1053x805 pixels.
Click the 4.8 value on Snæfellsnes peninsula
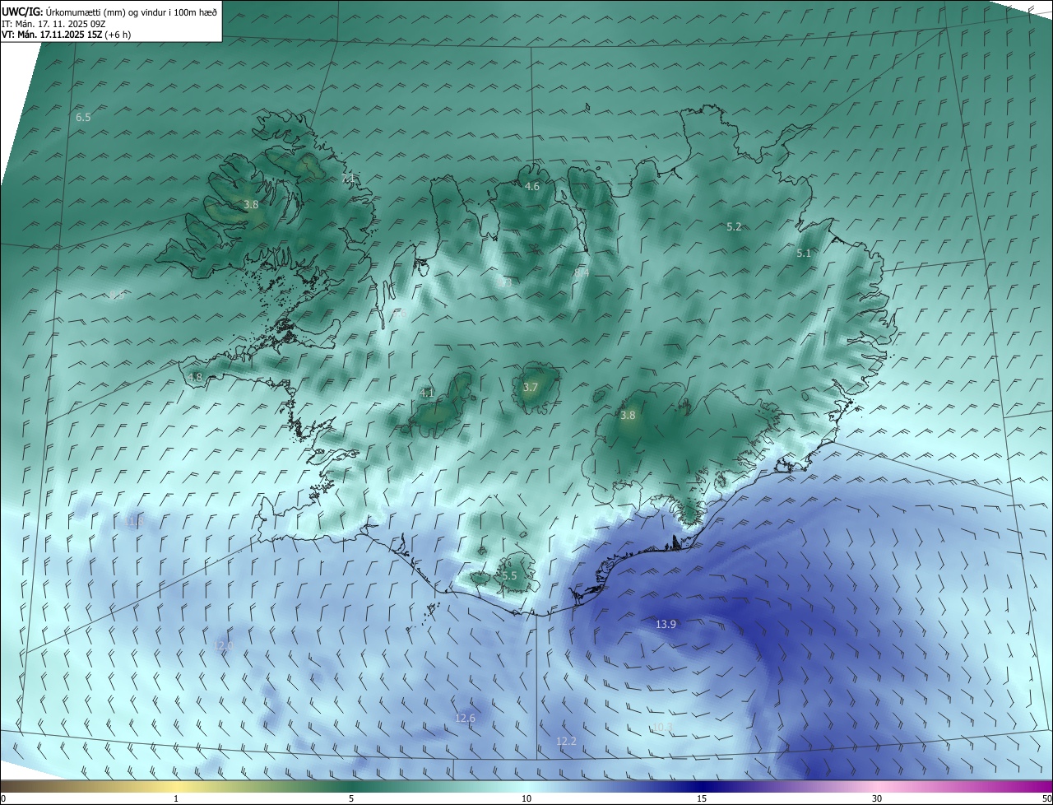[195, 378]
